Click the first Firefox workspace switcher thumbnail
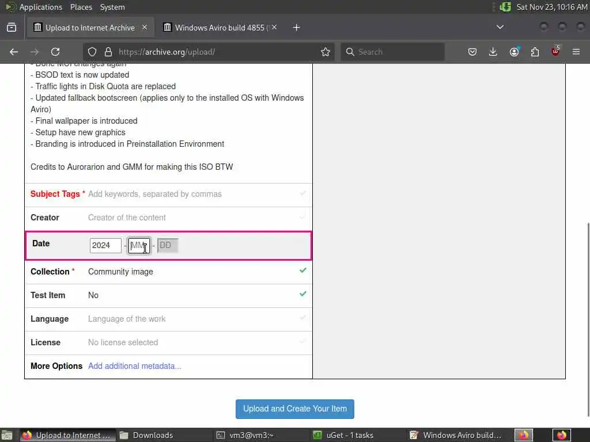590x442 pixels. coord(524,435)
